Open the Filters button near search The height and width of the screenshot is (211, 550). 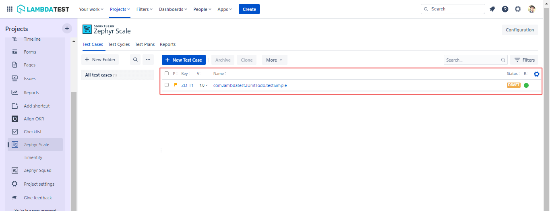[x=524, y=60]
